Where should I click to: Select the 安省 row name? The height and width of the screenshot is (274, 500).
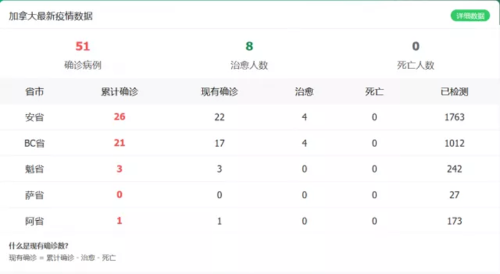coord(34,117)
